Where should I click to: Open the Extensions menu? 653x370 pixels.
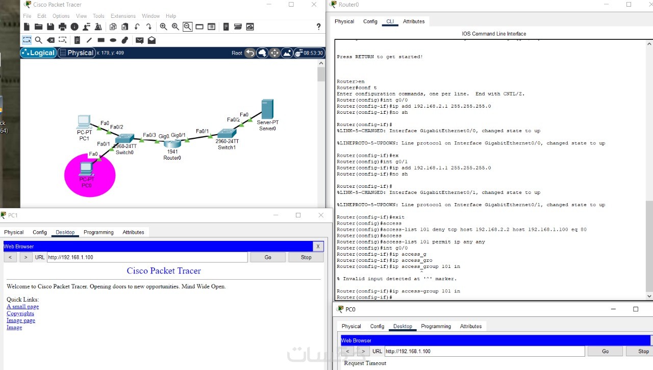[x=123, y=16]
